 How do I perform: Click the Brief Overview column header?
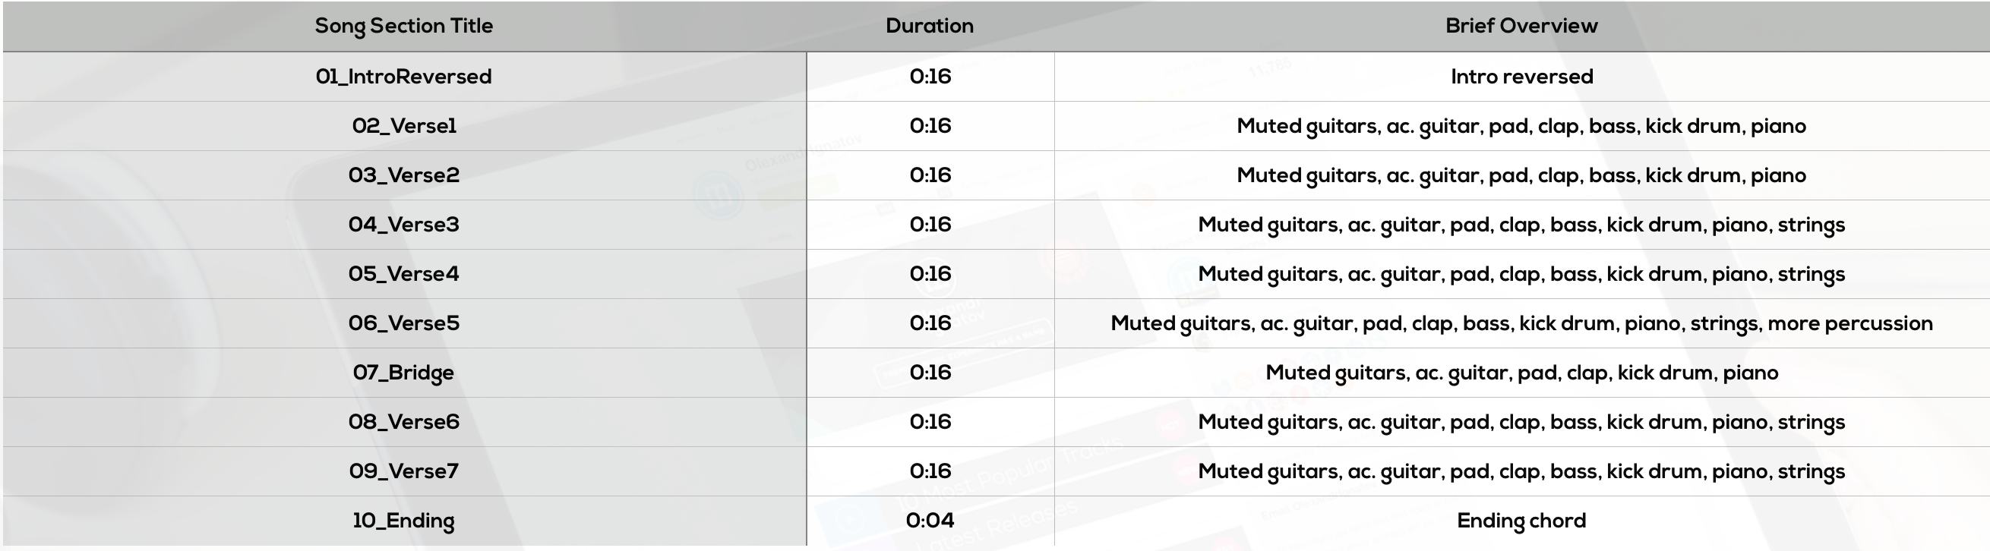(1521, 27)
